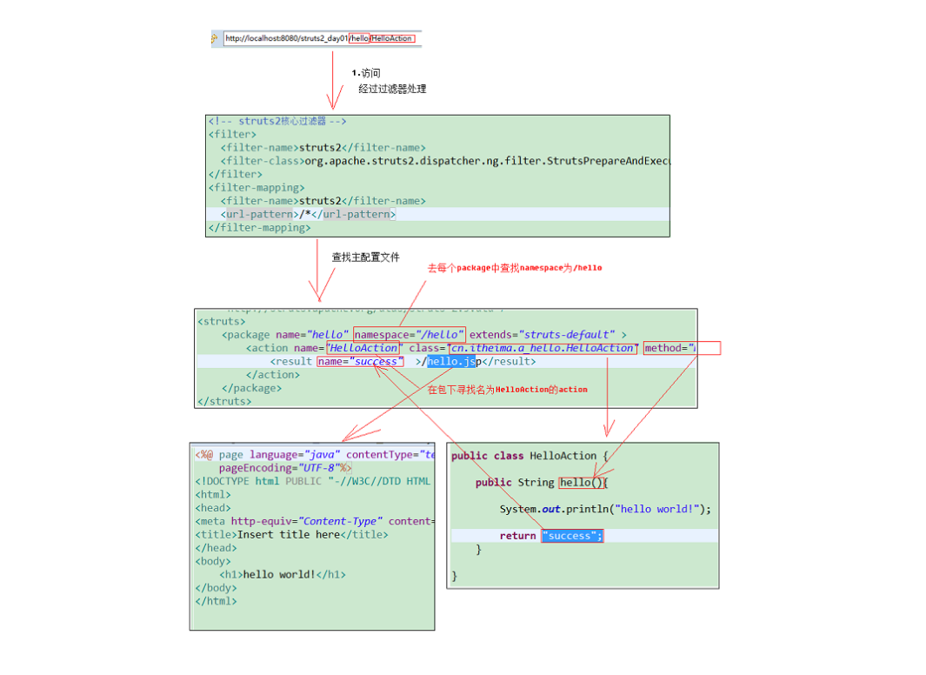Select the pageEncoding="UTF-8" line

(285, 468)
